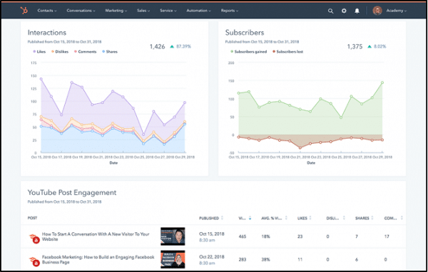428x272 pixels.
Task: Sort table using Published column arrows
Action: tap(222, 218)
